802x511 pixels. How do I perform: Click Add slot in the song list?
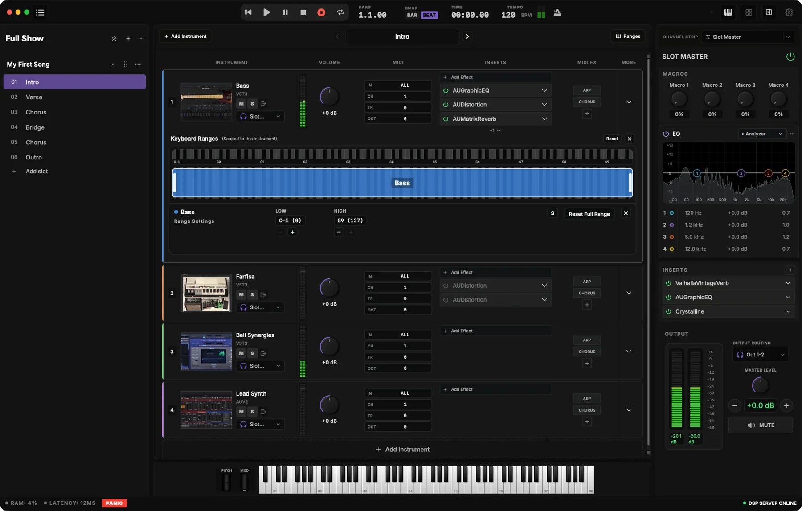(x=37, y=172)
